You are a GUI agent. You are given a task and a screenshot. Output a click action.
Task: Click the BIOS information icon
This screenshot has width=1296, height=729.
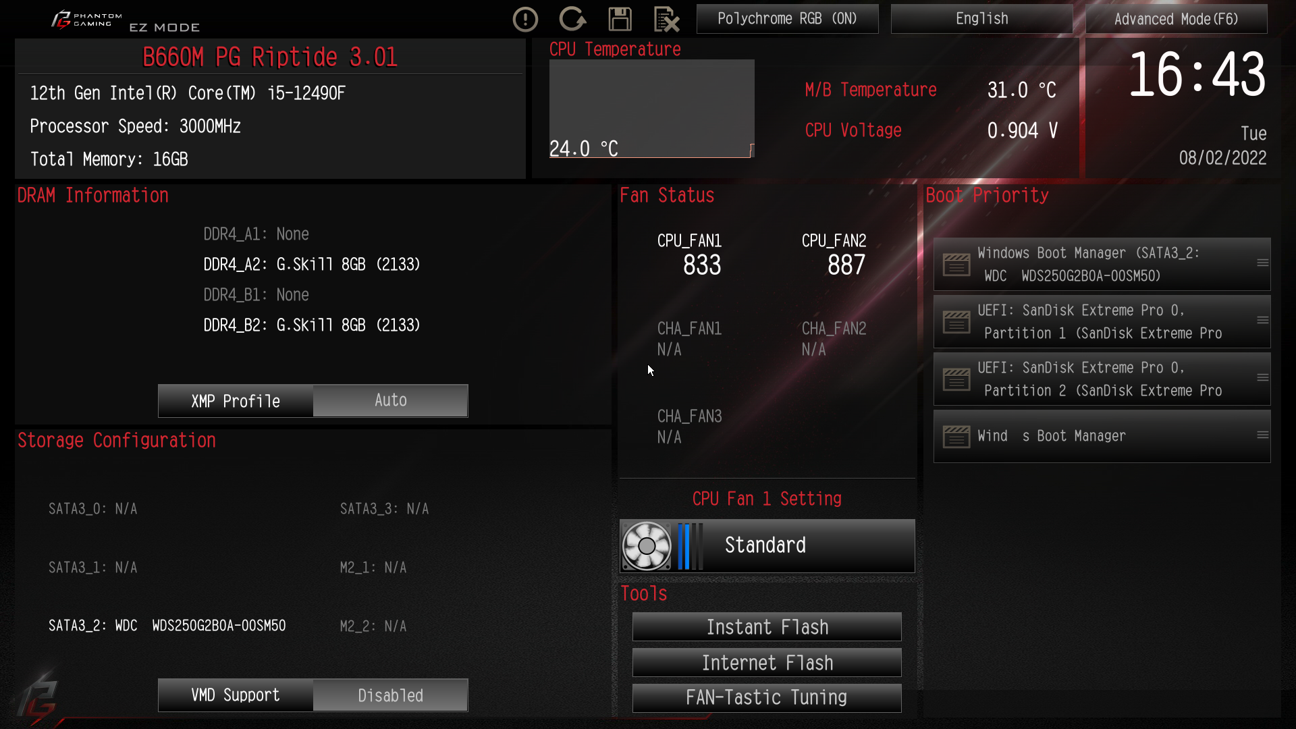[526, 19]
